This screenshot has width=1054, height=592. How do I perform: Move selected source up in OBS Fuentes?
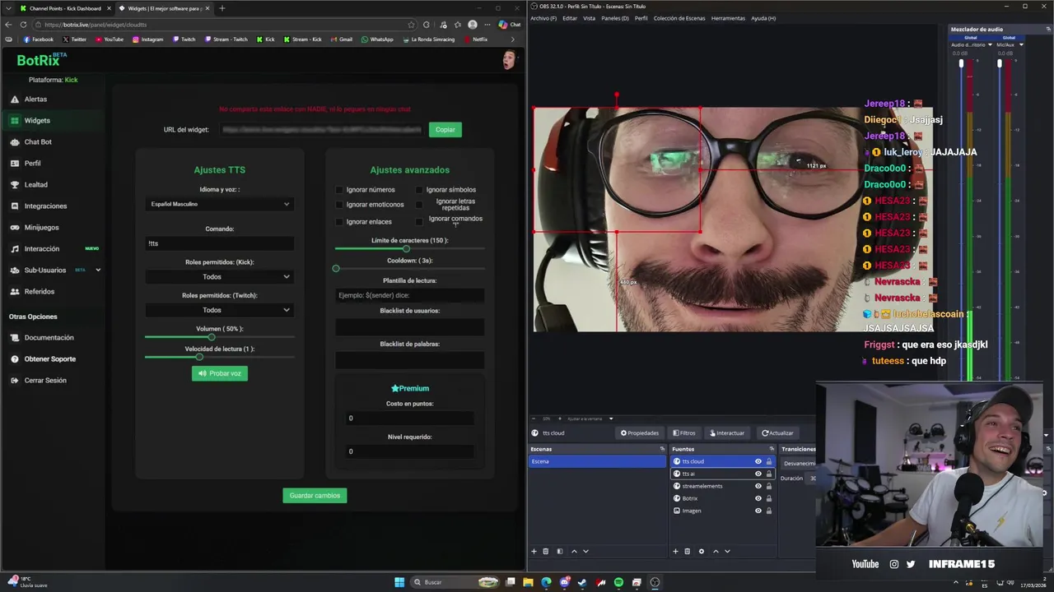click(x=716, y=551)
